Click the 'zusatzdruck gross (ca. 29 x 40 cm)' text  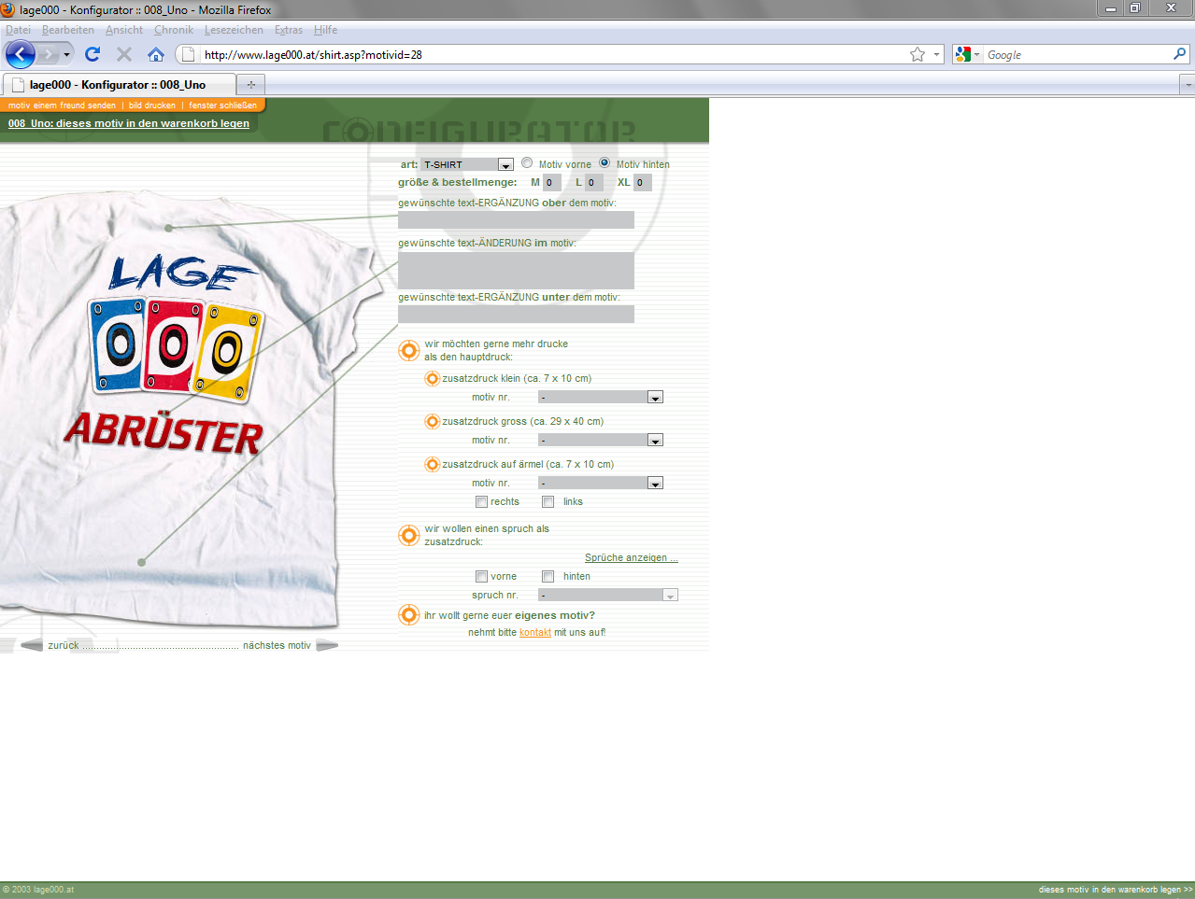(523, 421)
